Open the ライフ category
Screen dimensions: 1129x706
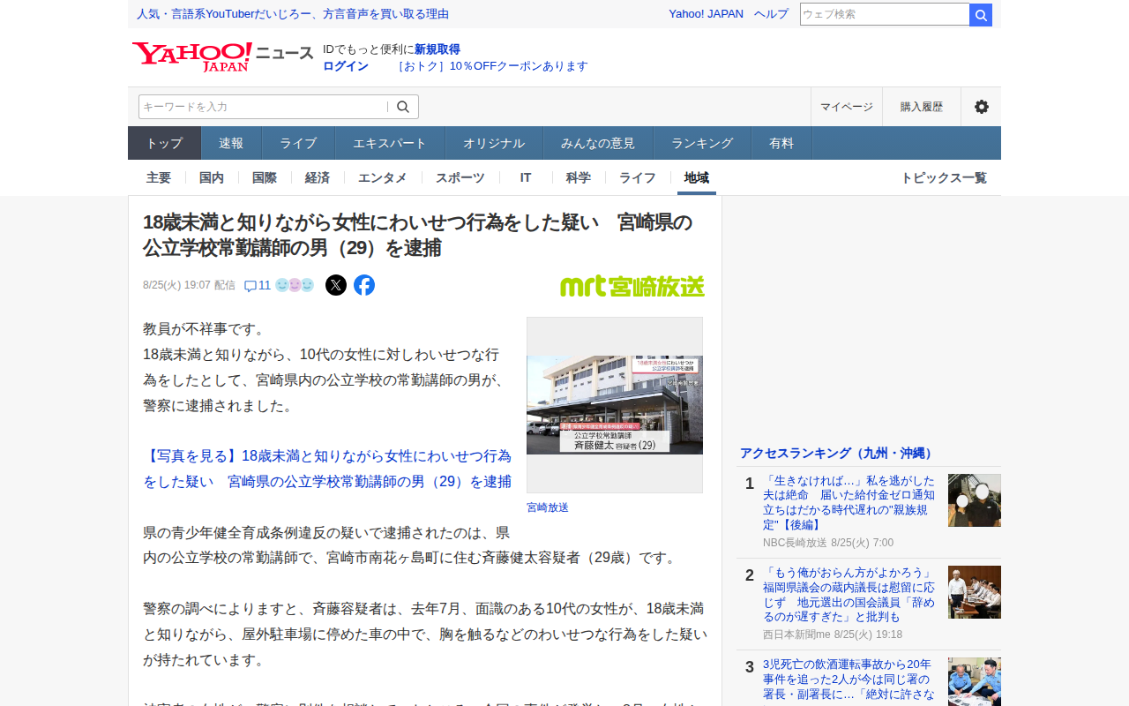(x=638, y=177)
